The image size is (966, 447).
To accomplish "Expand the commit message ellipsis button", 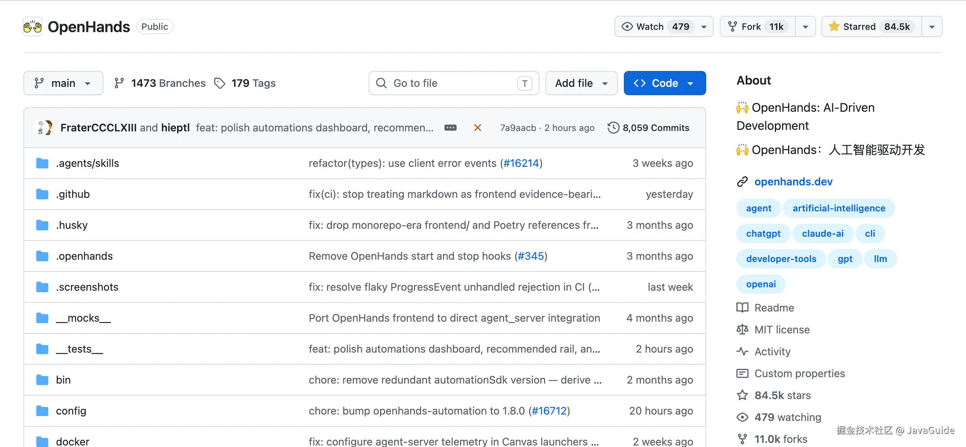I will (450, 128).
